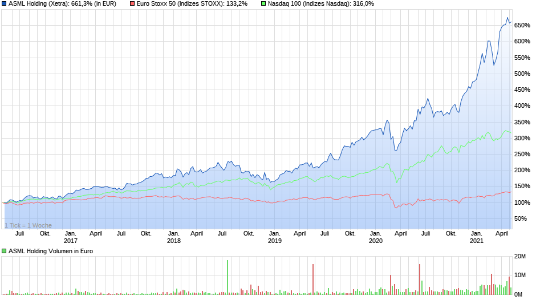Click the 0M volume axis label
The width and height of the screenshot is (536, 300).
518,294
